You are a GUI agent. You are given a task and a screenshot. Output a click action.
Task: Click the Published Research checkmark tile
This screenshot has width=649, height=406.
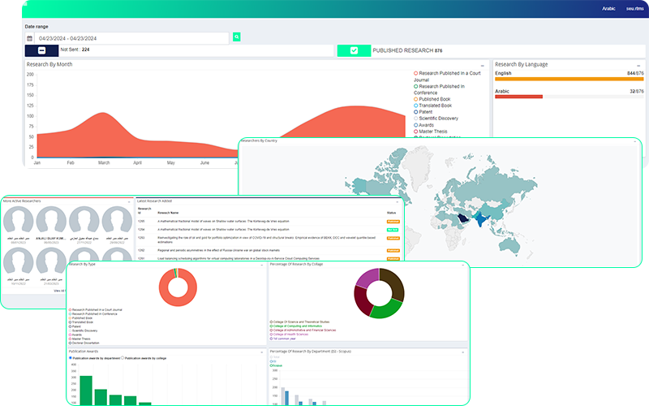pos(354,50)
